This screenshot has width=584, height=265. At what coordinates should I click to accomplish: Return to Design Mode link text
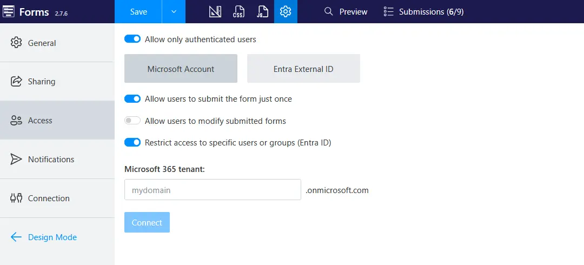[52, 237]
